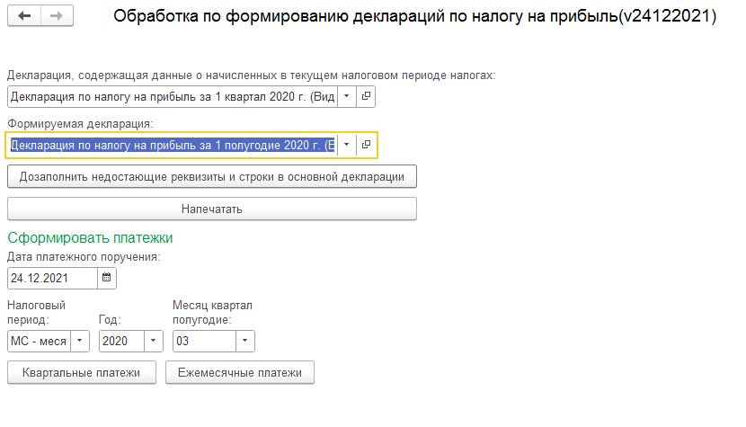The height and width of the screenshot is (427, 746).
Task: Open the 1 полугодие 2020 declaration via its open icon
Action: [x=367, y=145]
